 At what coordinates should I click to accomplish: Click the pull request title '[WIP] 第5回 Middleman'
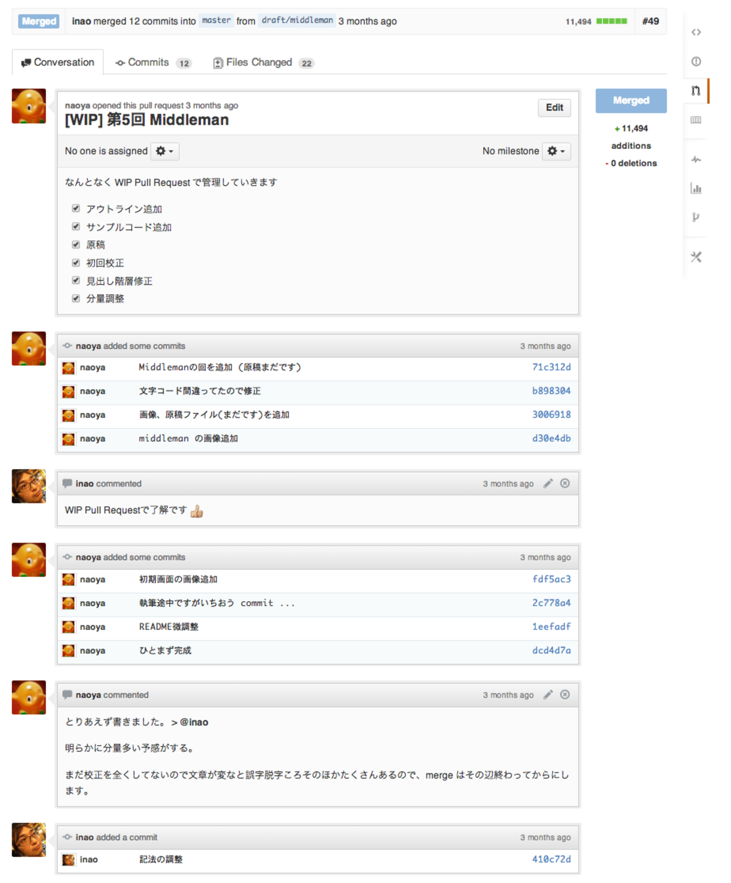point(147,120)
